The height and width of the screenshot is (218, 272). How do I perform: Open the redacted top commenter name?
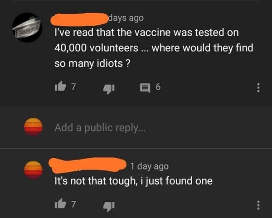pyautogui.click(x=79, y=19)
